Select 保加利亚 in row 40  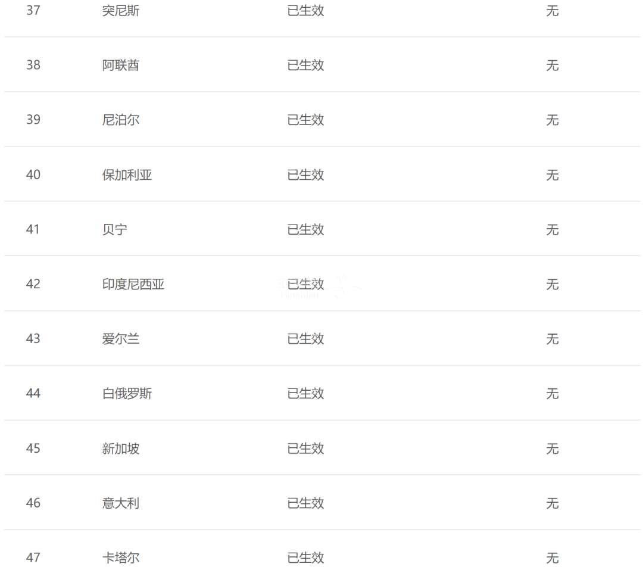click(127, 175)
